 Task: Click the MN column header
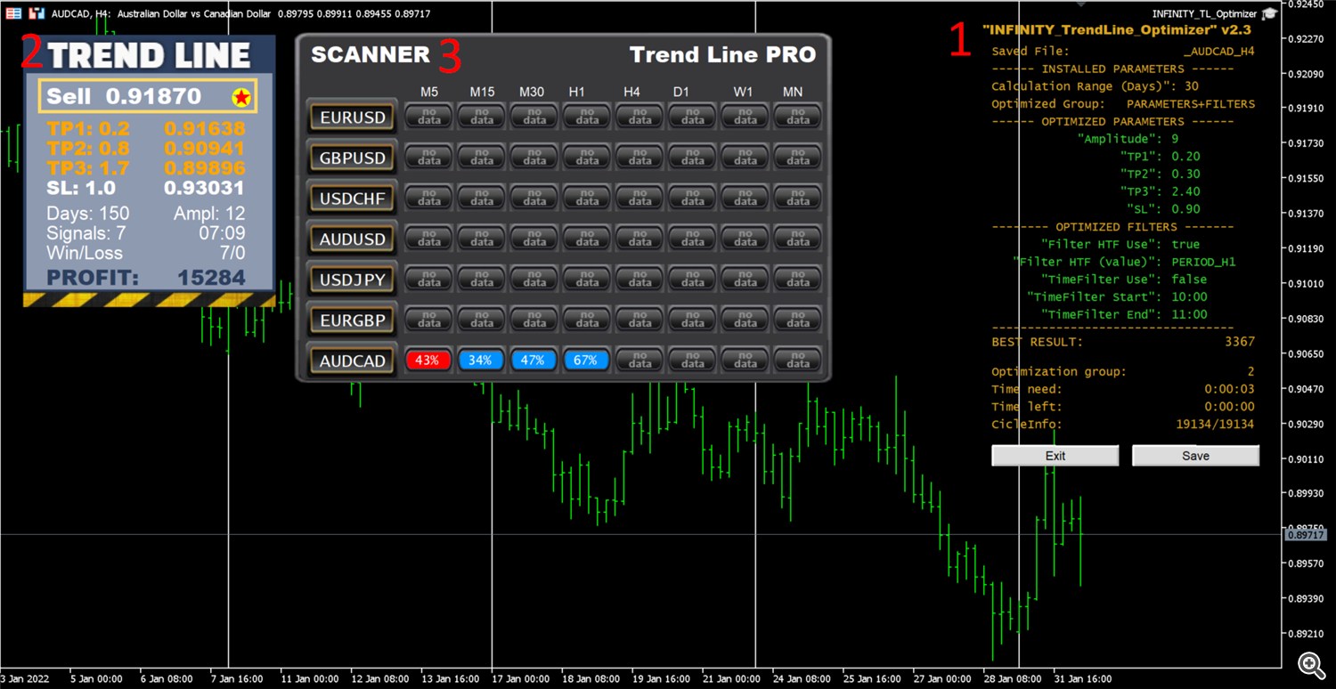(793, 93)
